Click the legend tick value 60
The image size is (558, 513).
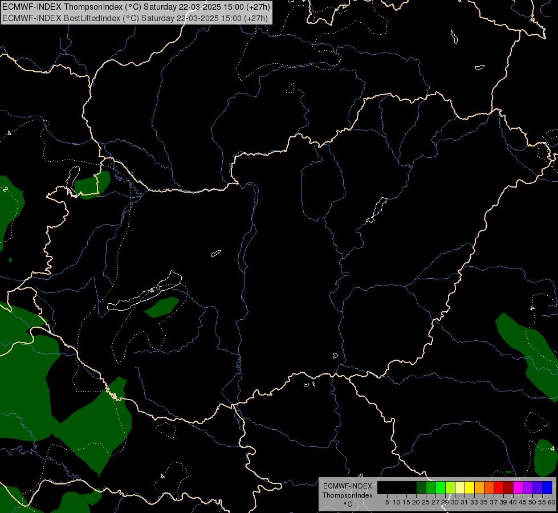click(552, 502)
